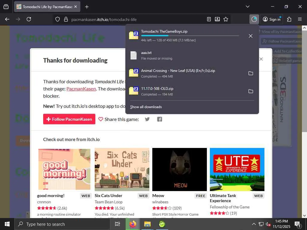This screenshot has height=230, width=307.
Task: Close the Tomodachi Life tab
Action: (76, 7)
